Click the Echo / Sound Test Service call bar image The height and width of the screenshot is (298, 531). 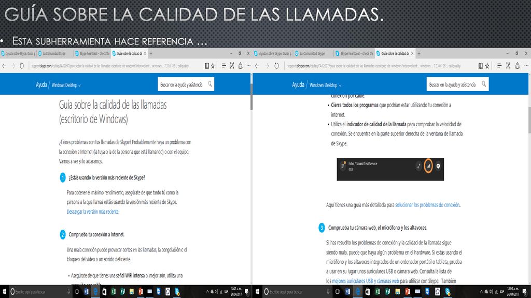[x=390, y=169]
